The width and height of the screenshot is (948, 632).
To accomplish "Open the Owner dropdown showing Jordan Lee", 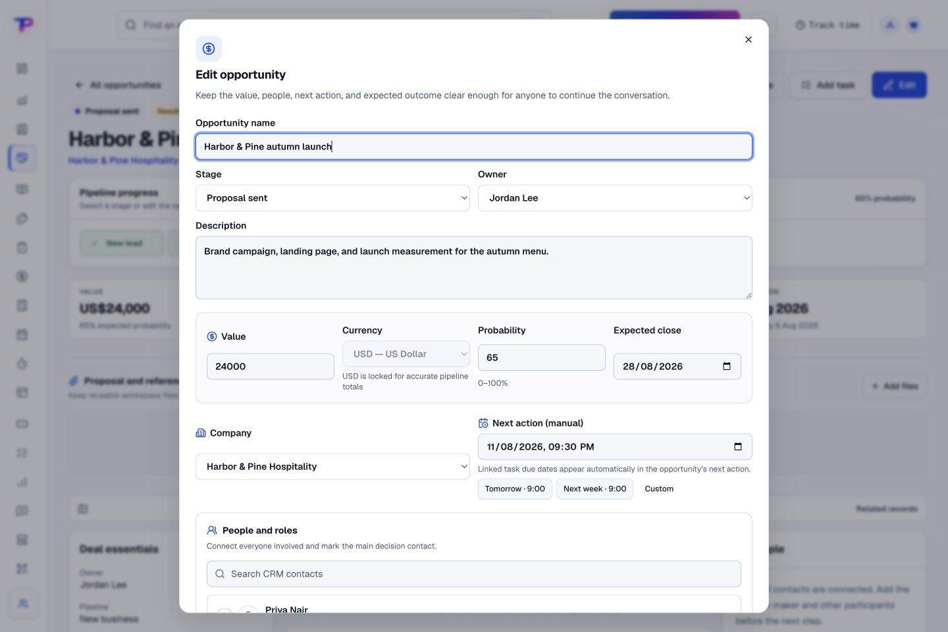I will (615, 198).
